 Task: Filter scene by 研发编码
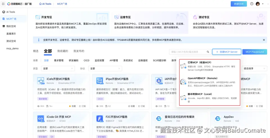point(73,60)
